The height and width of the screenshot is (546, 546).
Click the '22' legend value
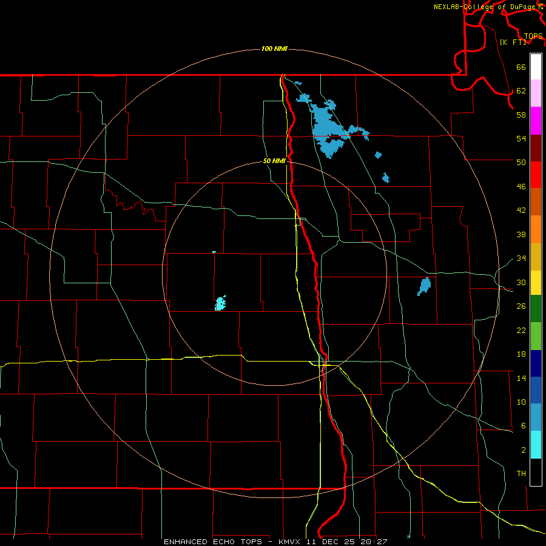(521, 331)
